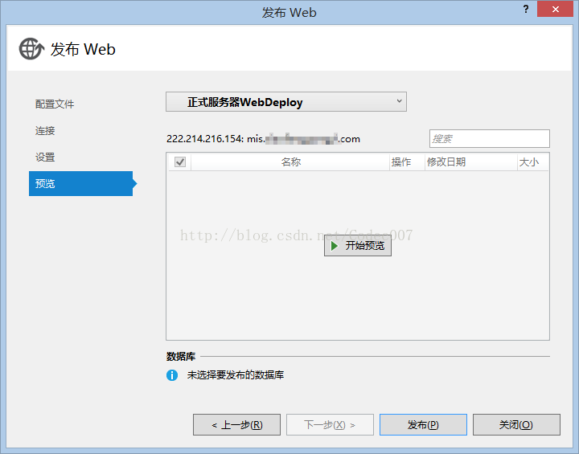Go to the 连接 step
Viewport: 579px width, 454px height.
tap(45, 131)
